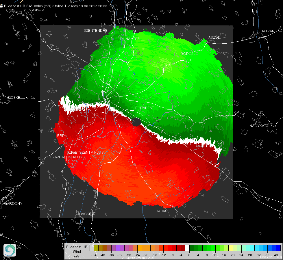283x260 pixels.
Task: Click the SZENTENDRE town label
Action: [x=96, y=31]
